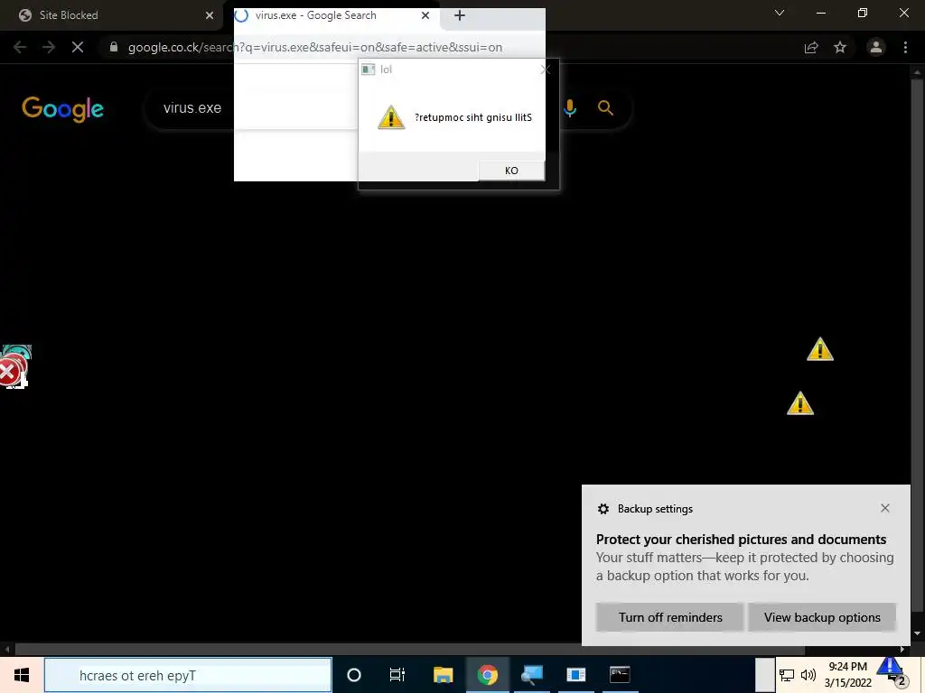Click the Google search magnifier icon
The height and width of the screenshot is (693, 925).
[605, 108]
